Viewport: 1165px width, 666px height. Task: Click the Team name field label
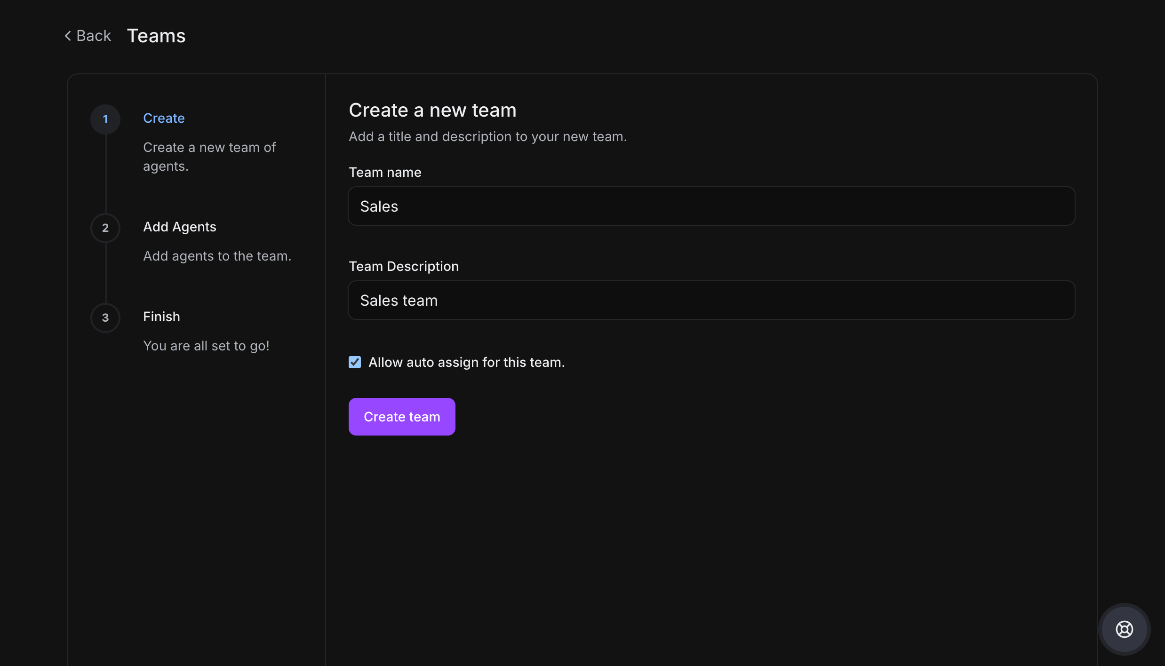click(x=384, y=172)
